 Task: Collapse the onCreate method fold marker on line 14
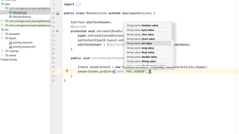coord(62,31)
